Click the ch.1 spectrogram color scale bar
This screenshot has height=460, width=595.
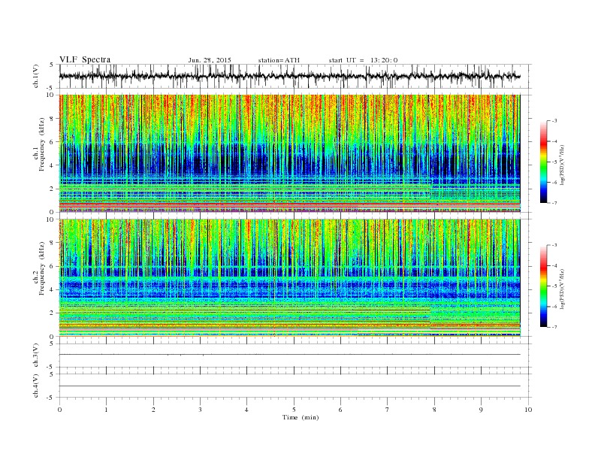click(543, 162)
